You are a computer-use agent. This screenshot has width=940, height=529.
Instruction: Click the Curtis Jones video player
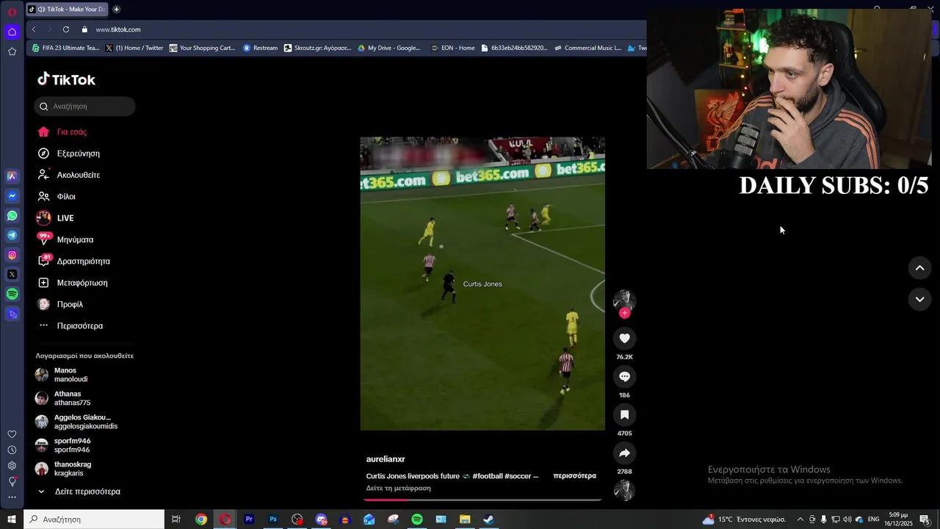tap(482, 284)
